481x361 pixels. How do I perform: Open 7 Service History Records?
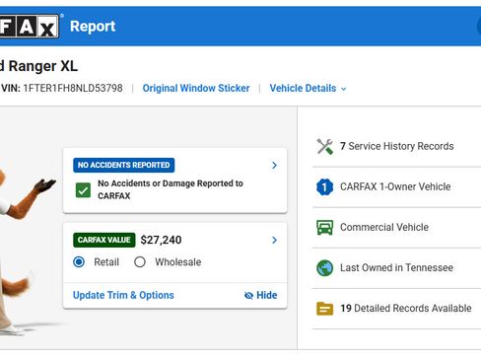point(396,146)
